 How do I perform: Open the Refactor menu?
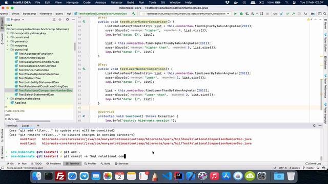[116, 3]
